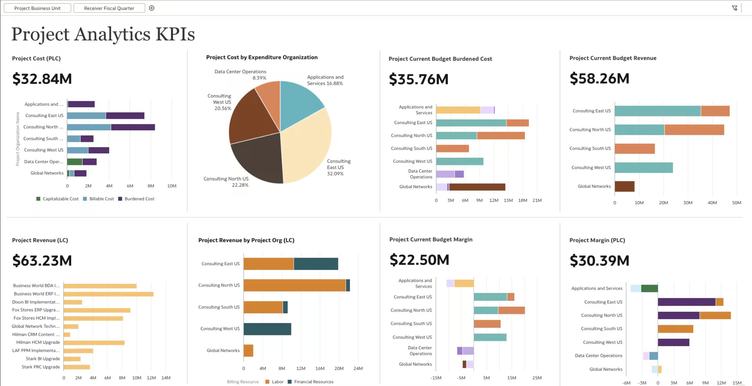This screenshot has height=386, width=752.
Task: Open the Project Business Unit filter
Action: (x=37, y=8)
